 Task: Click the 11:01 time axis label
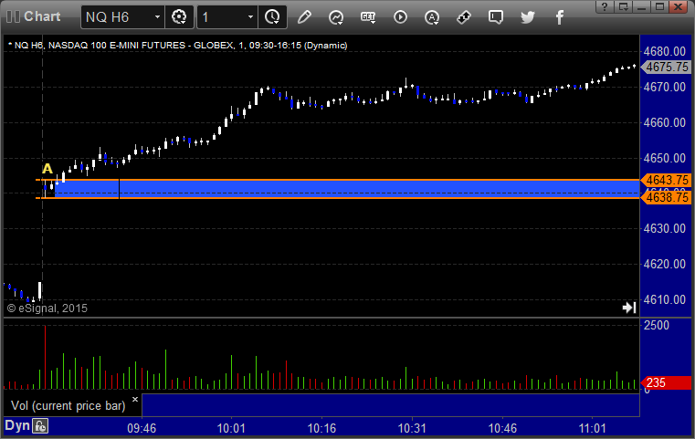(x=593, y=428)
